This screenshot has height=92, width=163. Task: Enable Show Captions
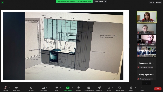pyautogui.click(x=89, y=89)
